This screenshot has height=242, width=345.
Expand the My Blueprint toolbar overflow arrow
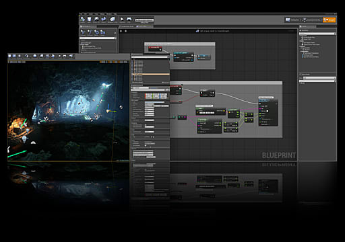(x=115, y=33)
